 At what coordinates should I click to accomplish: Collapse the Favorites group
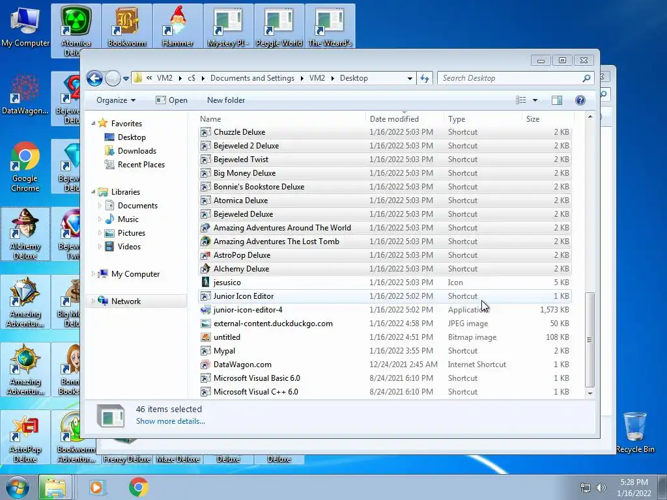[93, 124]
